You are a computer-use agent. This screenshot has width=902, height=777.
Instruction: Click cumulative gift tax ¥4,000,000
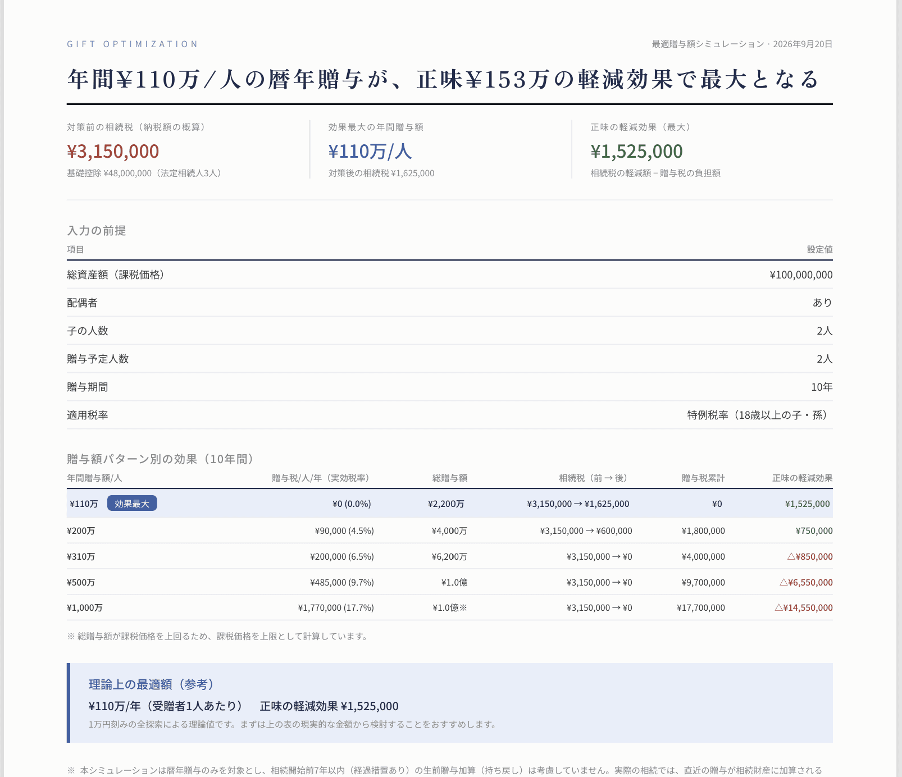click(x=703, y=556)
